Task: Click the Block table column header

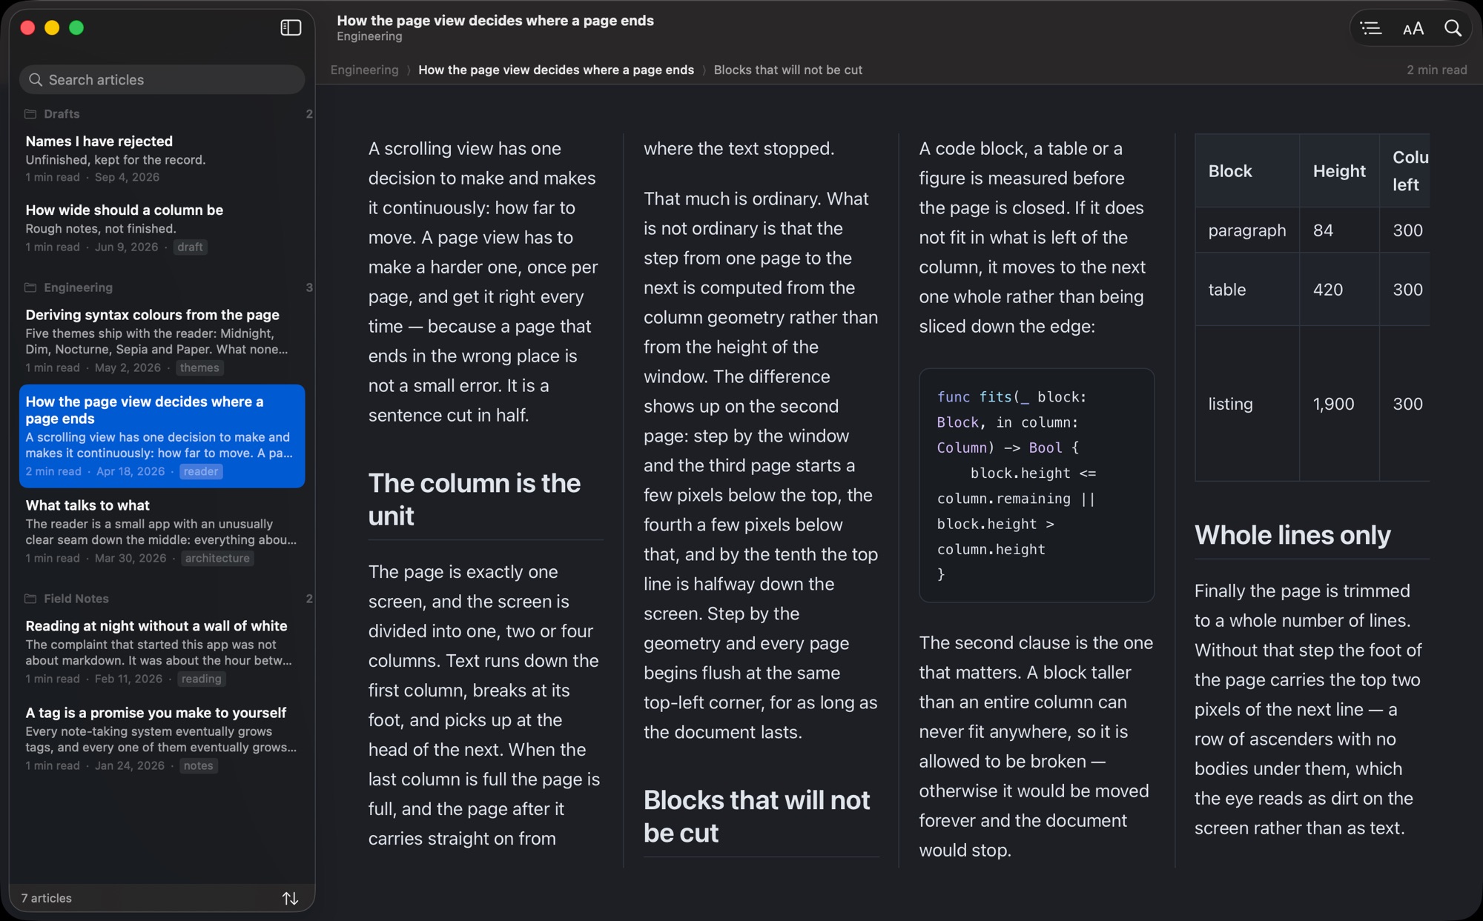Action: click(1247, 170)
